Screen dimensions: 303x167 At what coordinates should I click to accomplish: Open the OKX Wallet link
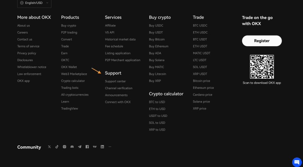tap(69, 67)
